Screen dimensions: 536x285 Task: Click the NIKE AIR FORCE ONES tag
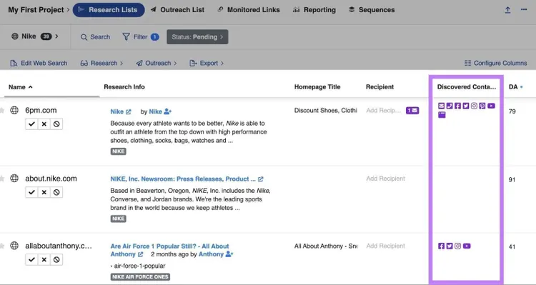pyautogui.click(x=140, y=277)
